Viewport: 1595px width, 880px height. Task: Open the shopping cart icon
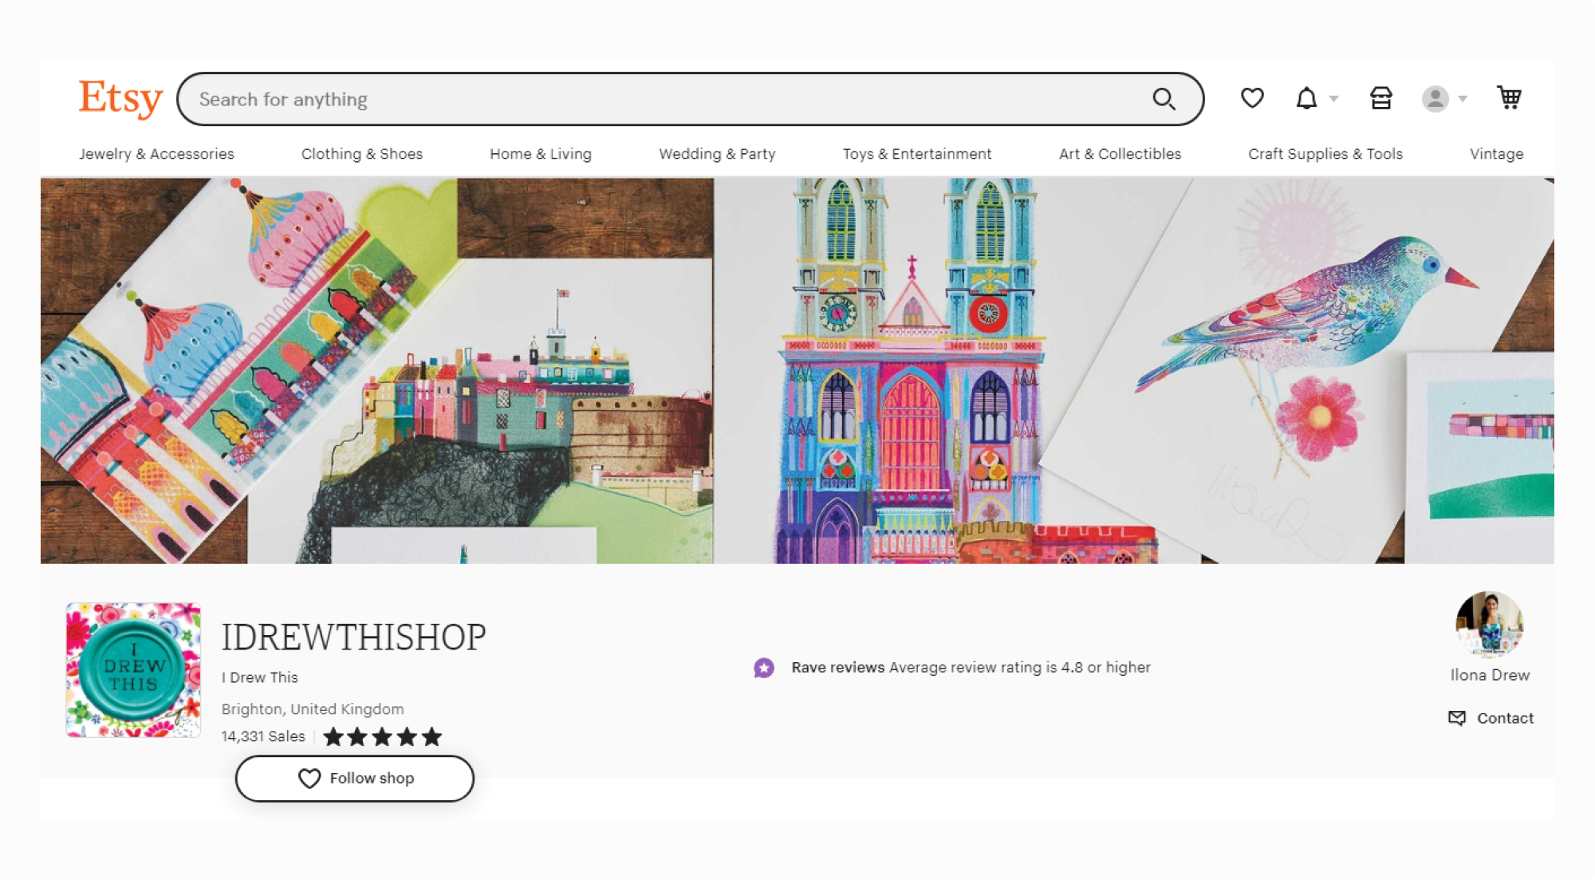[1509, 98]
